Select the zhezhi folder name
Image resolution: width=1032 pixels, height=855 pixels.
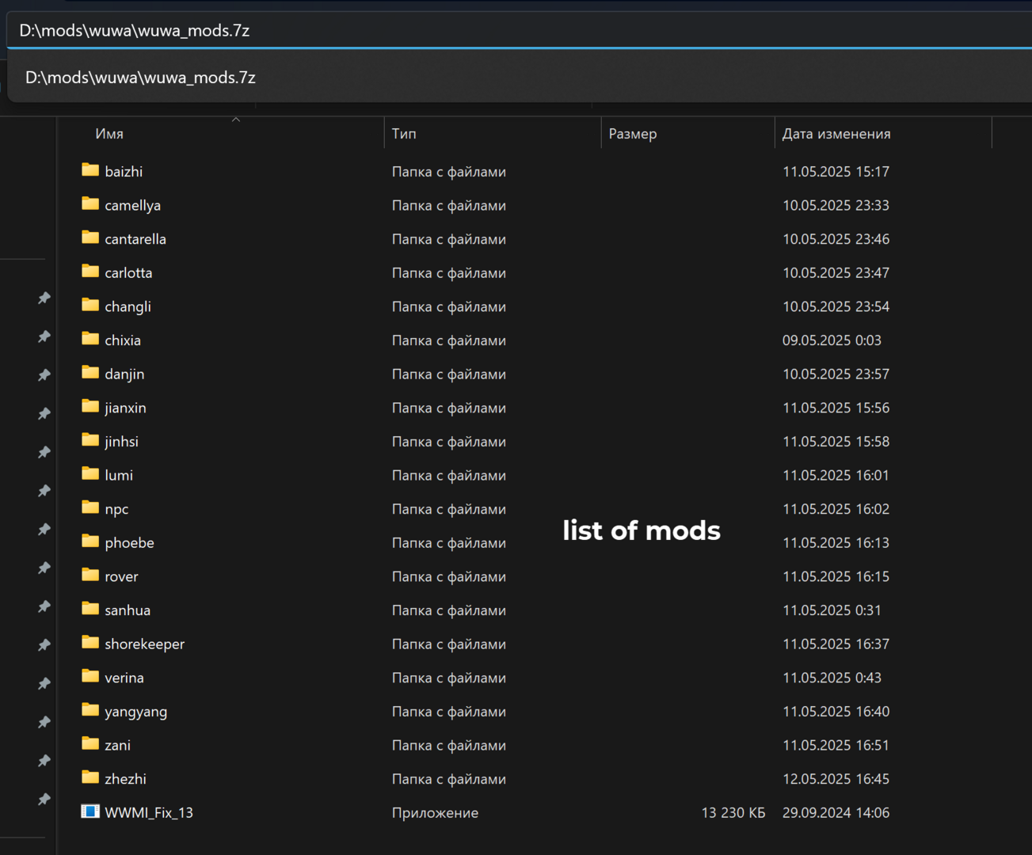(x=126, y=780)
